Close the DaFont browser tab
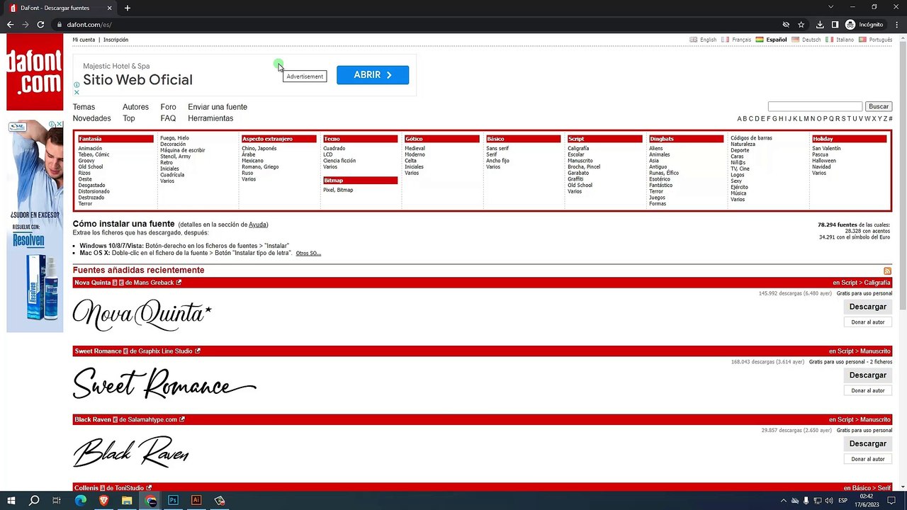Screen dimensions: 907x510 [110, 8]
